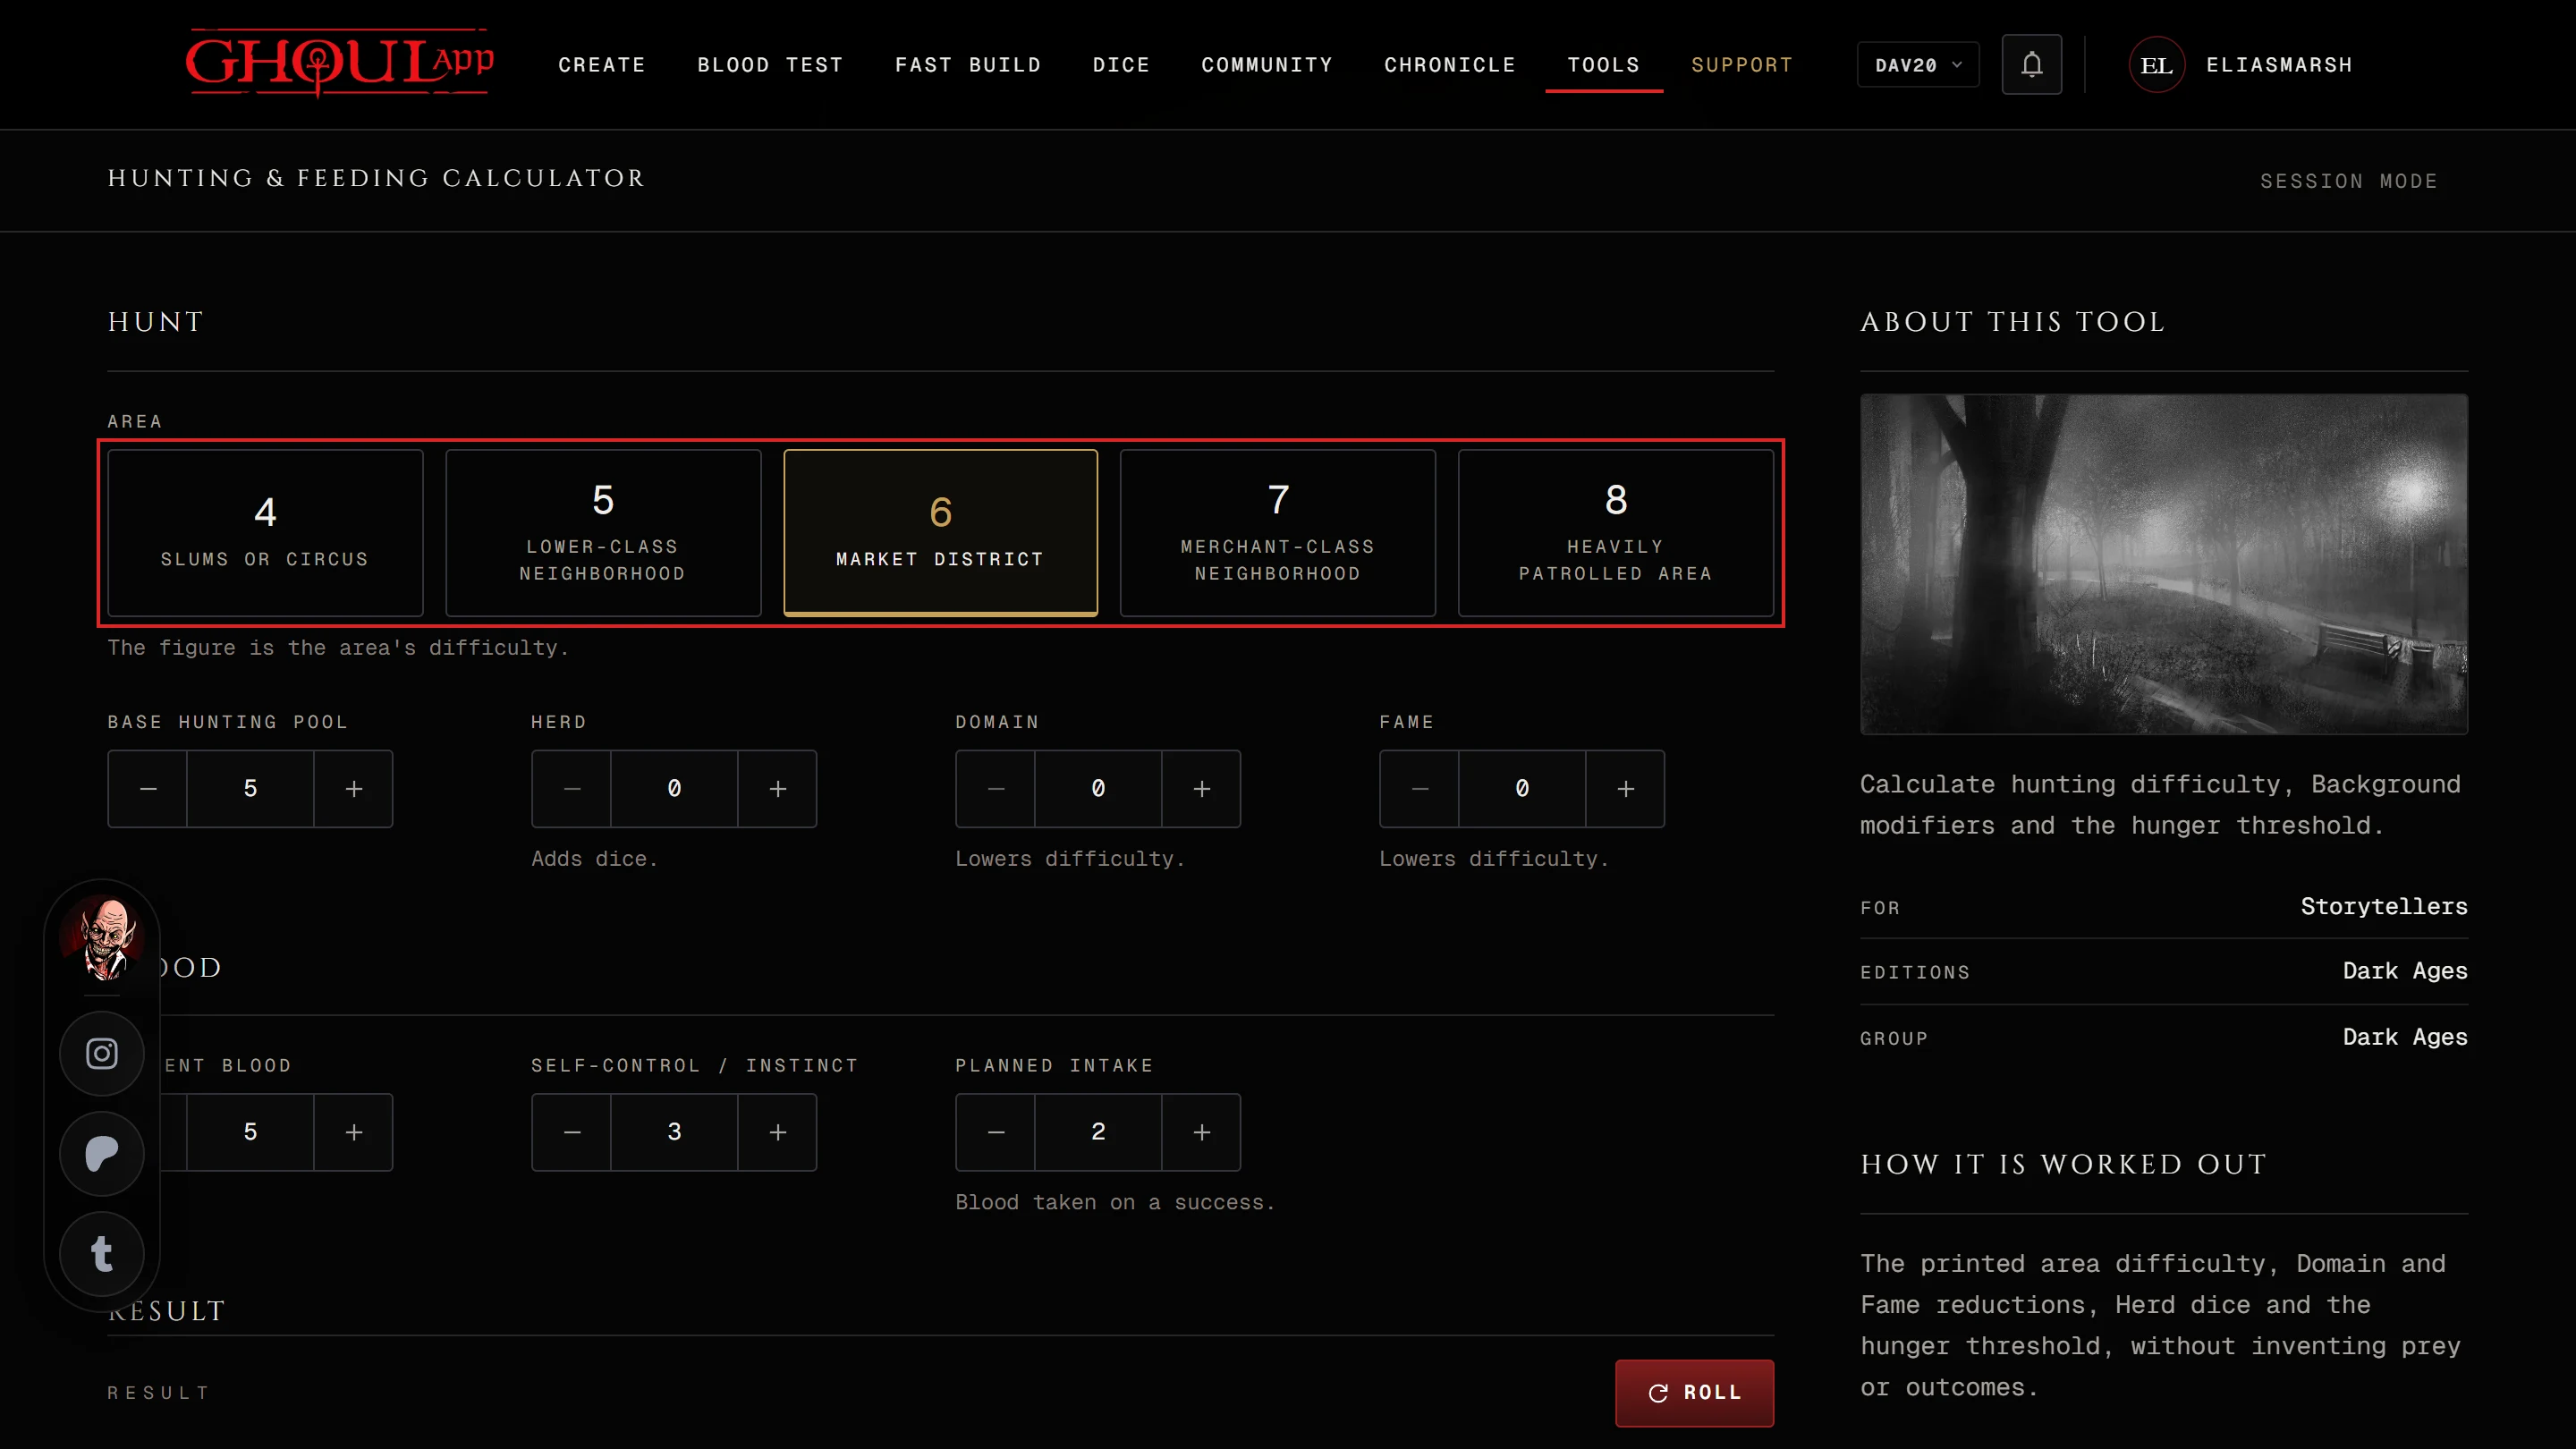
Task: Open the Chronicle menu item
Action: point(1450,65)
